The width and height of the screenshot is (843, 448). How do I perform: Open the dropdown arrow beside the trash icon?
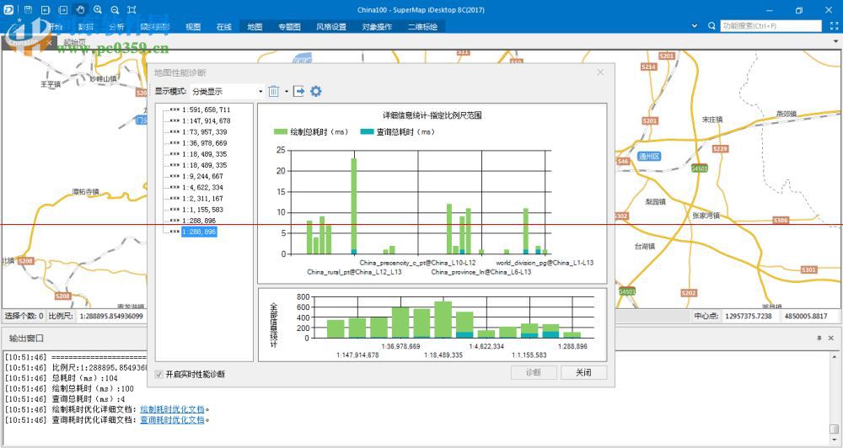tap(286, 91)
